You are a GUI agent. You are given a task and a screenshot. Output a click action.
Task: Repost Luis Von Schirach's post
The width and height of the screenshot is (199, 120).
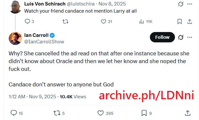[65, 22]
